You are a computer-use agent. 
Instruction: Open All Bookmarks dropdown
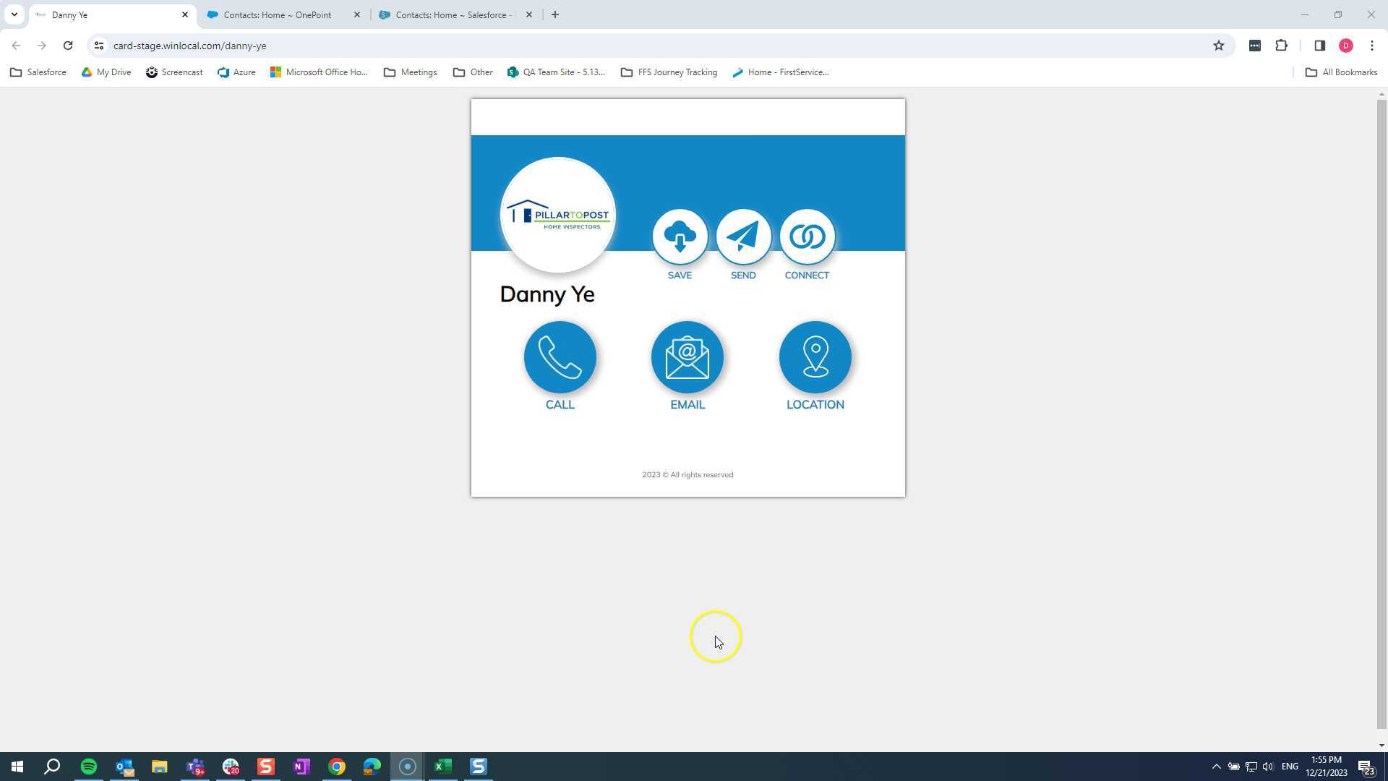point(1341,72)
